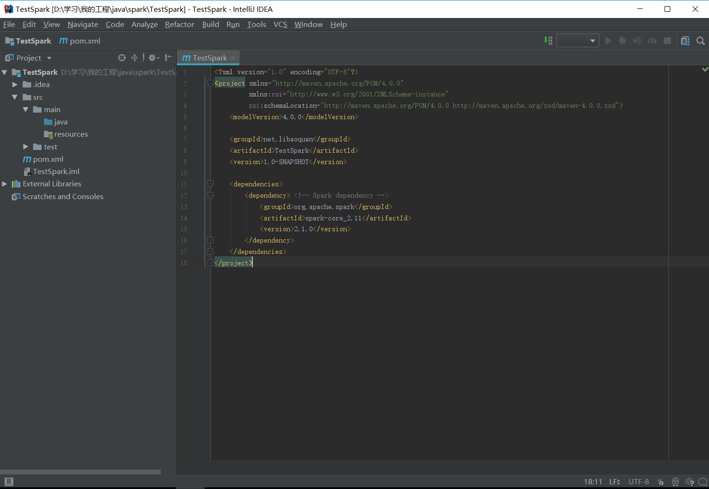Select Scratches and Consoles node
The width and height of the screenshot is (709, 489).
(58, 197)
